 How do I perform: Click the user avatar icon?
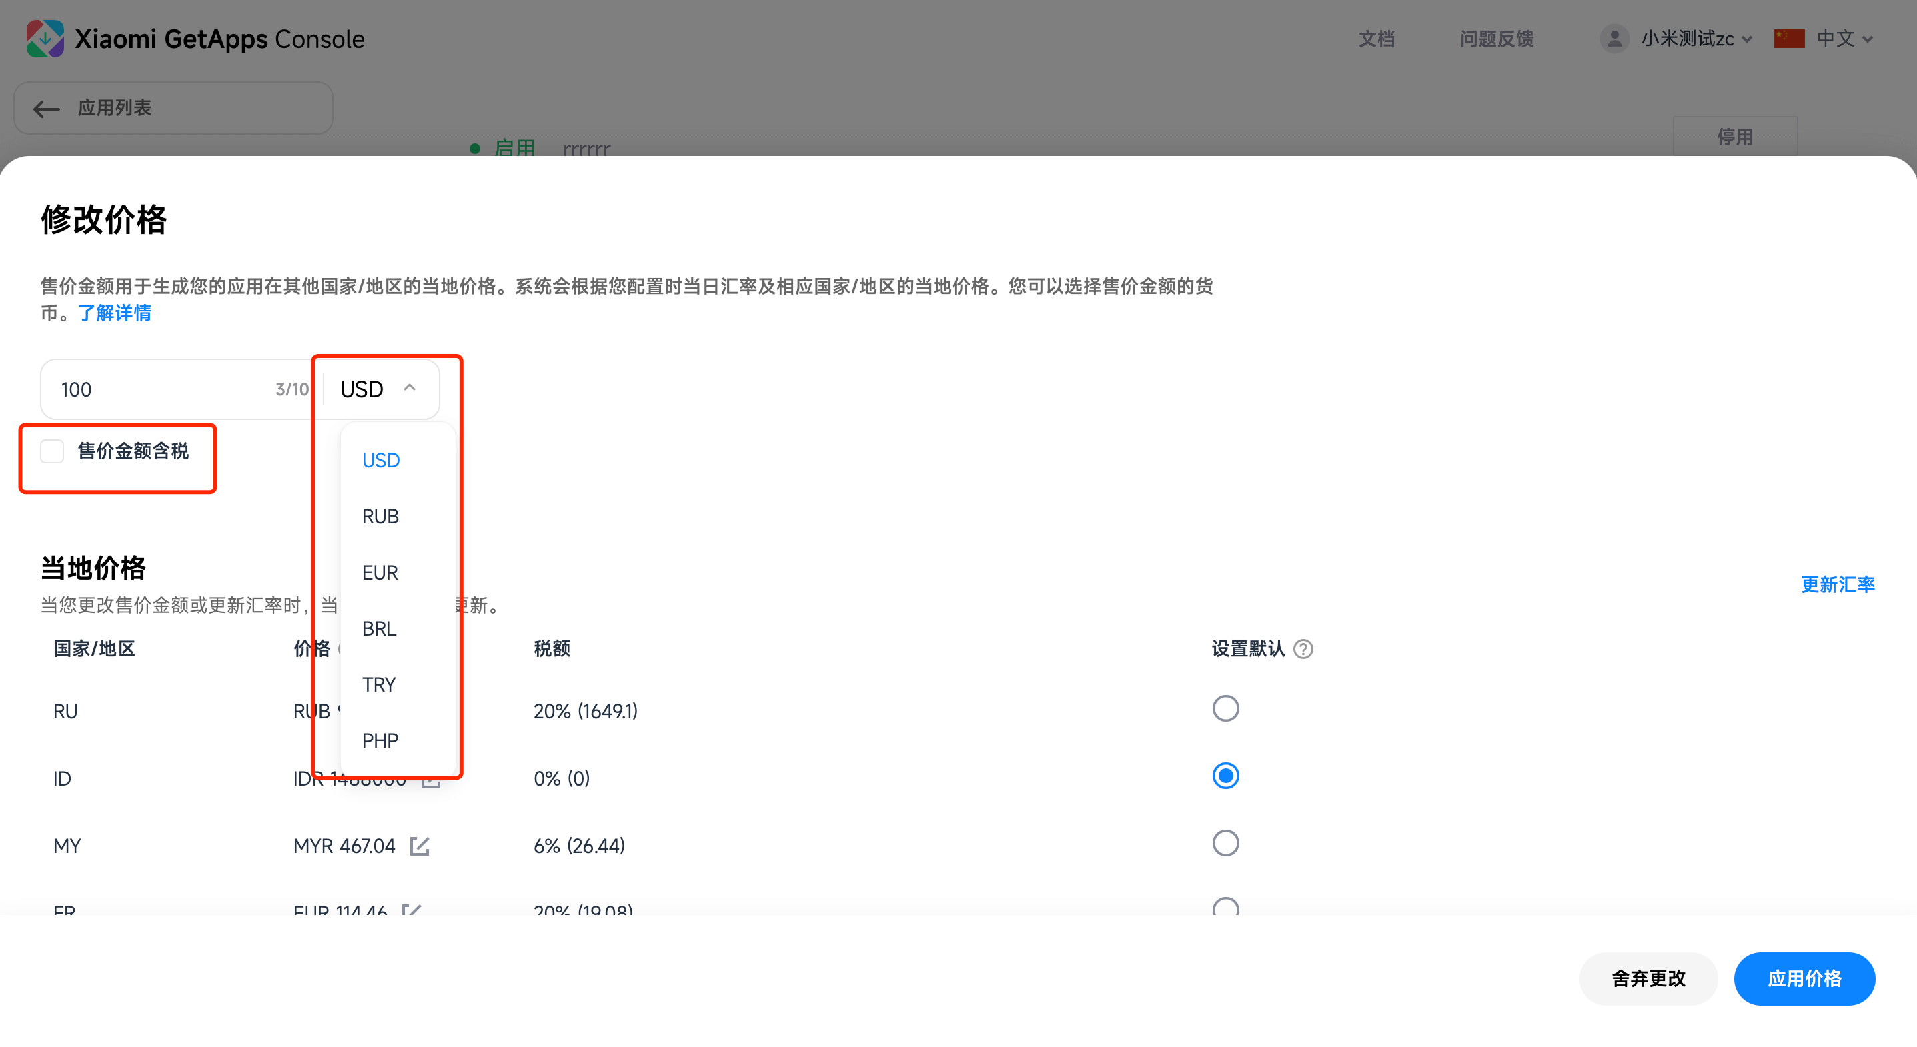point(1614,39)
